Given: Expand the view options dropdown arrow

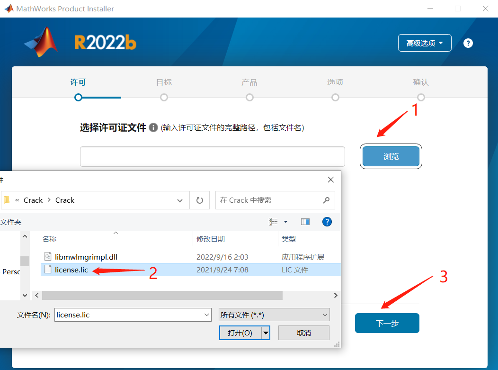Looking at the screenshot, I should coord(285,222).
